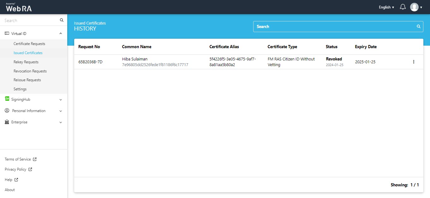
Task: Open the Privacy Policy link
Action: point(15,169)
